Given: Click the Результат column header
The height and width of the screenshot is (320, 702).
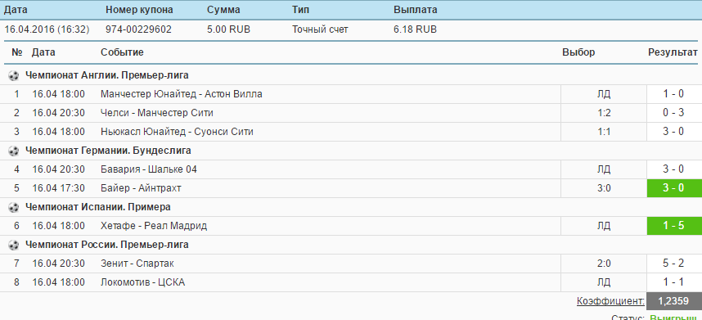Looking at the screenshot, I should point(673,52).
